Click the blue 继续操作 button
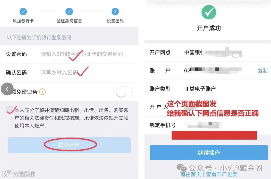 209,153
